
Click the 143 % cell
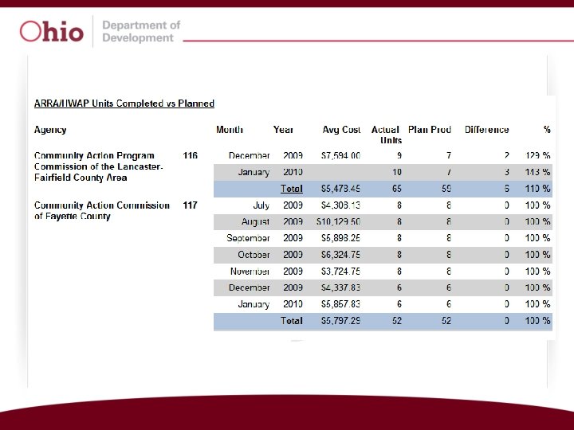[537, 172]
